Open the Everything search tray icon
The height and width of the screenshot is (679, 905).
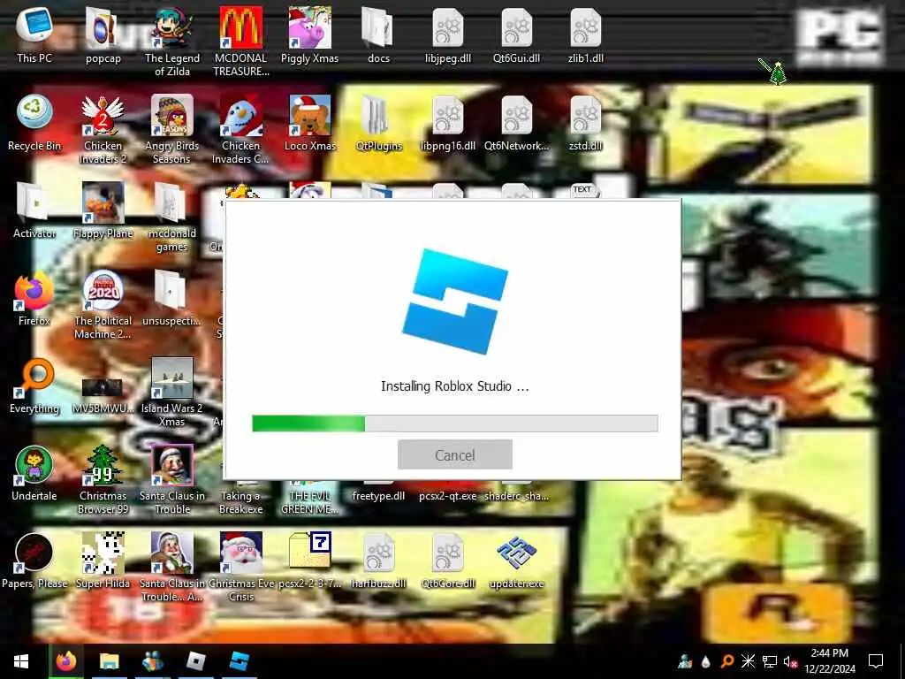727,661
